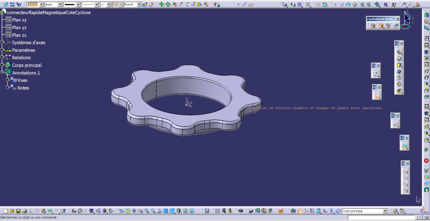This screenshot has width=430, height=221.
Task: Close the Opérations booléennes floating toolbar
Action: pos(397,19)
